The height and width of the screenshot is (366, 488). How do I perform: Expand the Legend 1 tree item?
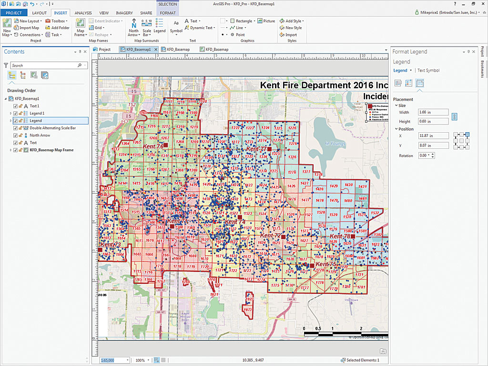click(11, 114)
